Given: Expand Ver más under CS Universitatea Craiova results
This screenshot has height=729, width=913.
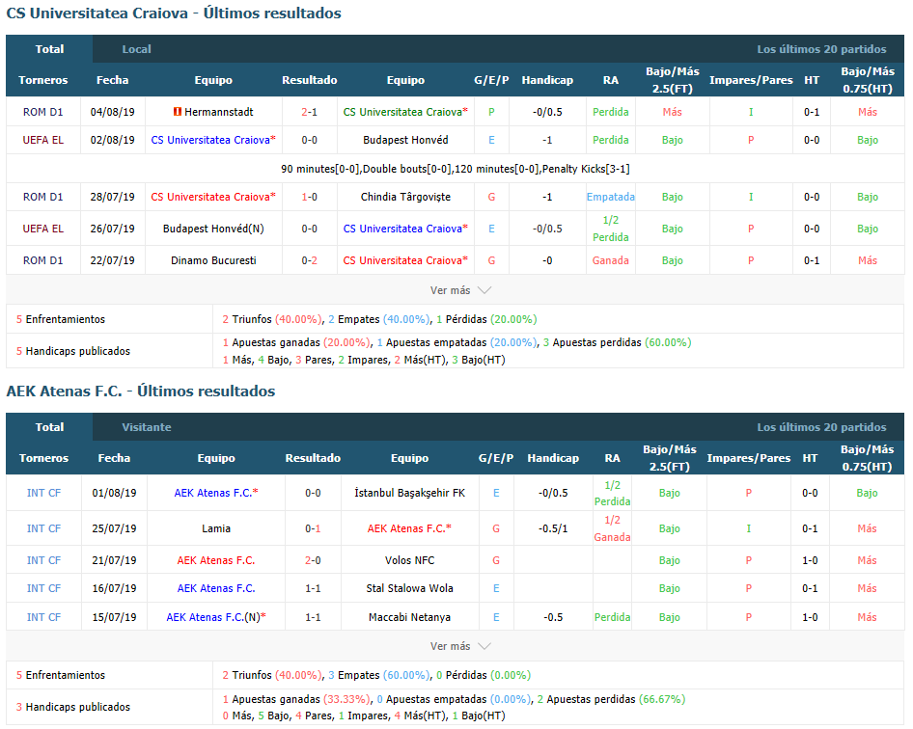Looking at the screenshot, I should 460,289.
